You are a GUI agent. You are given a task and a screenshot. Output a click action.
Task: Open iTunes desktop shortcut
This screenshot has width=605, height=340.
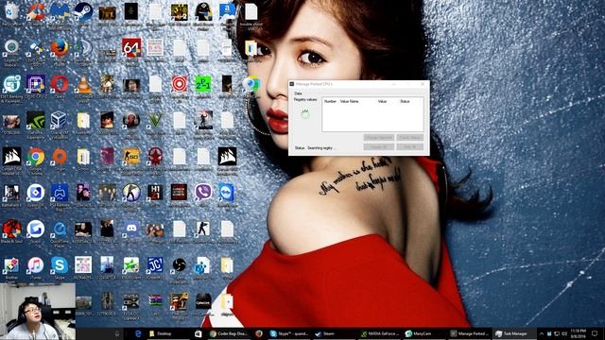[x=36, y=265]
